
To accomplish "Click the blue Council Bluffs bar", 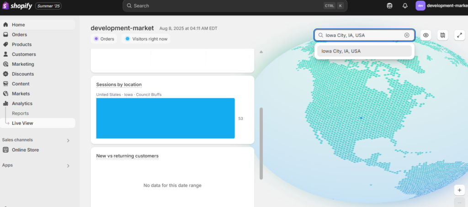I will 165,118.
